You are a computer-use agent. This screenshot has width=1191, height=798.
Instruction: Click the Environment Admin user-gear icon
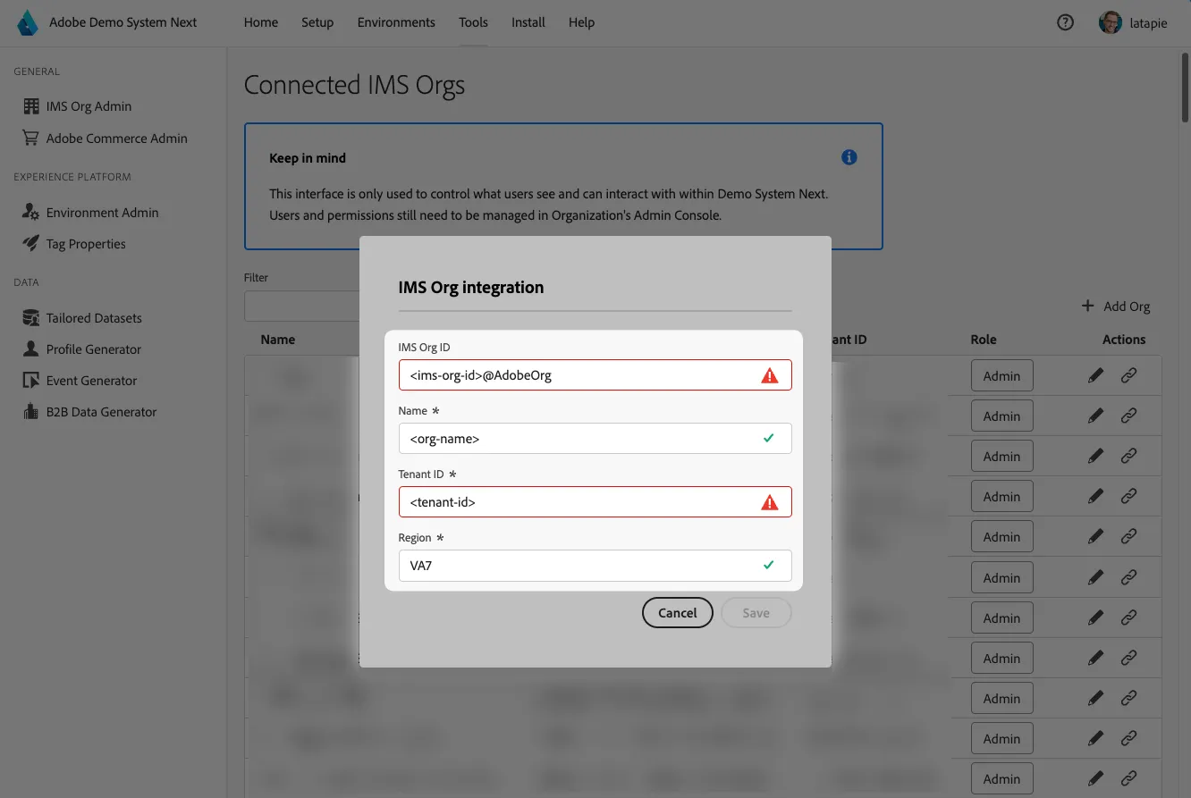tap(31, 213)
